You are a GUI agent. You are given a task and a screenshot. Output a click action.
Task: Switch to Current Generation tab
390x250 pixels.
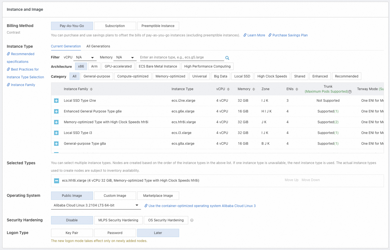click(x=66, y=46)
